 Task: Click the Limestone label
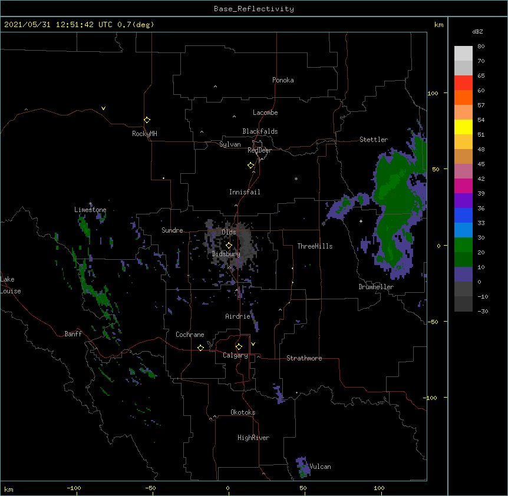click(90, 210)
